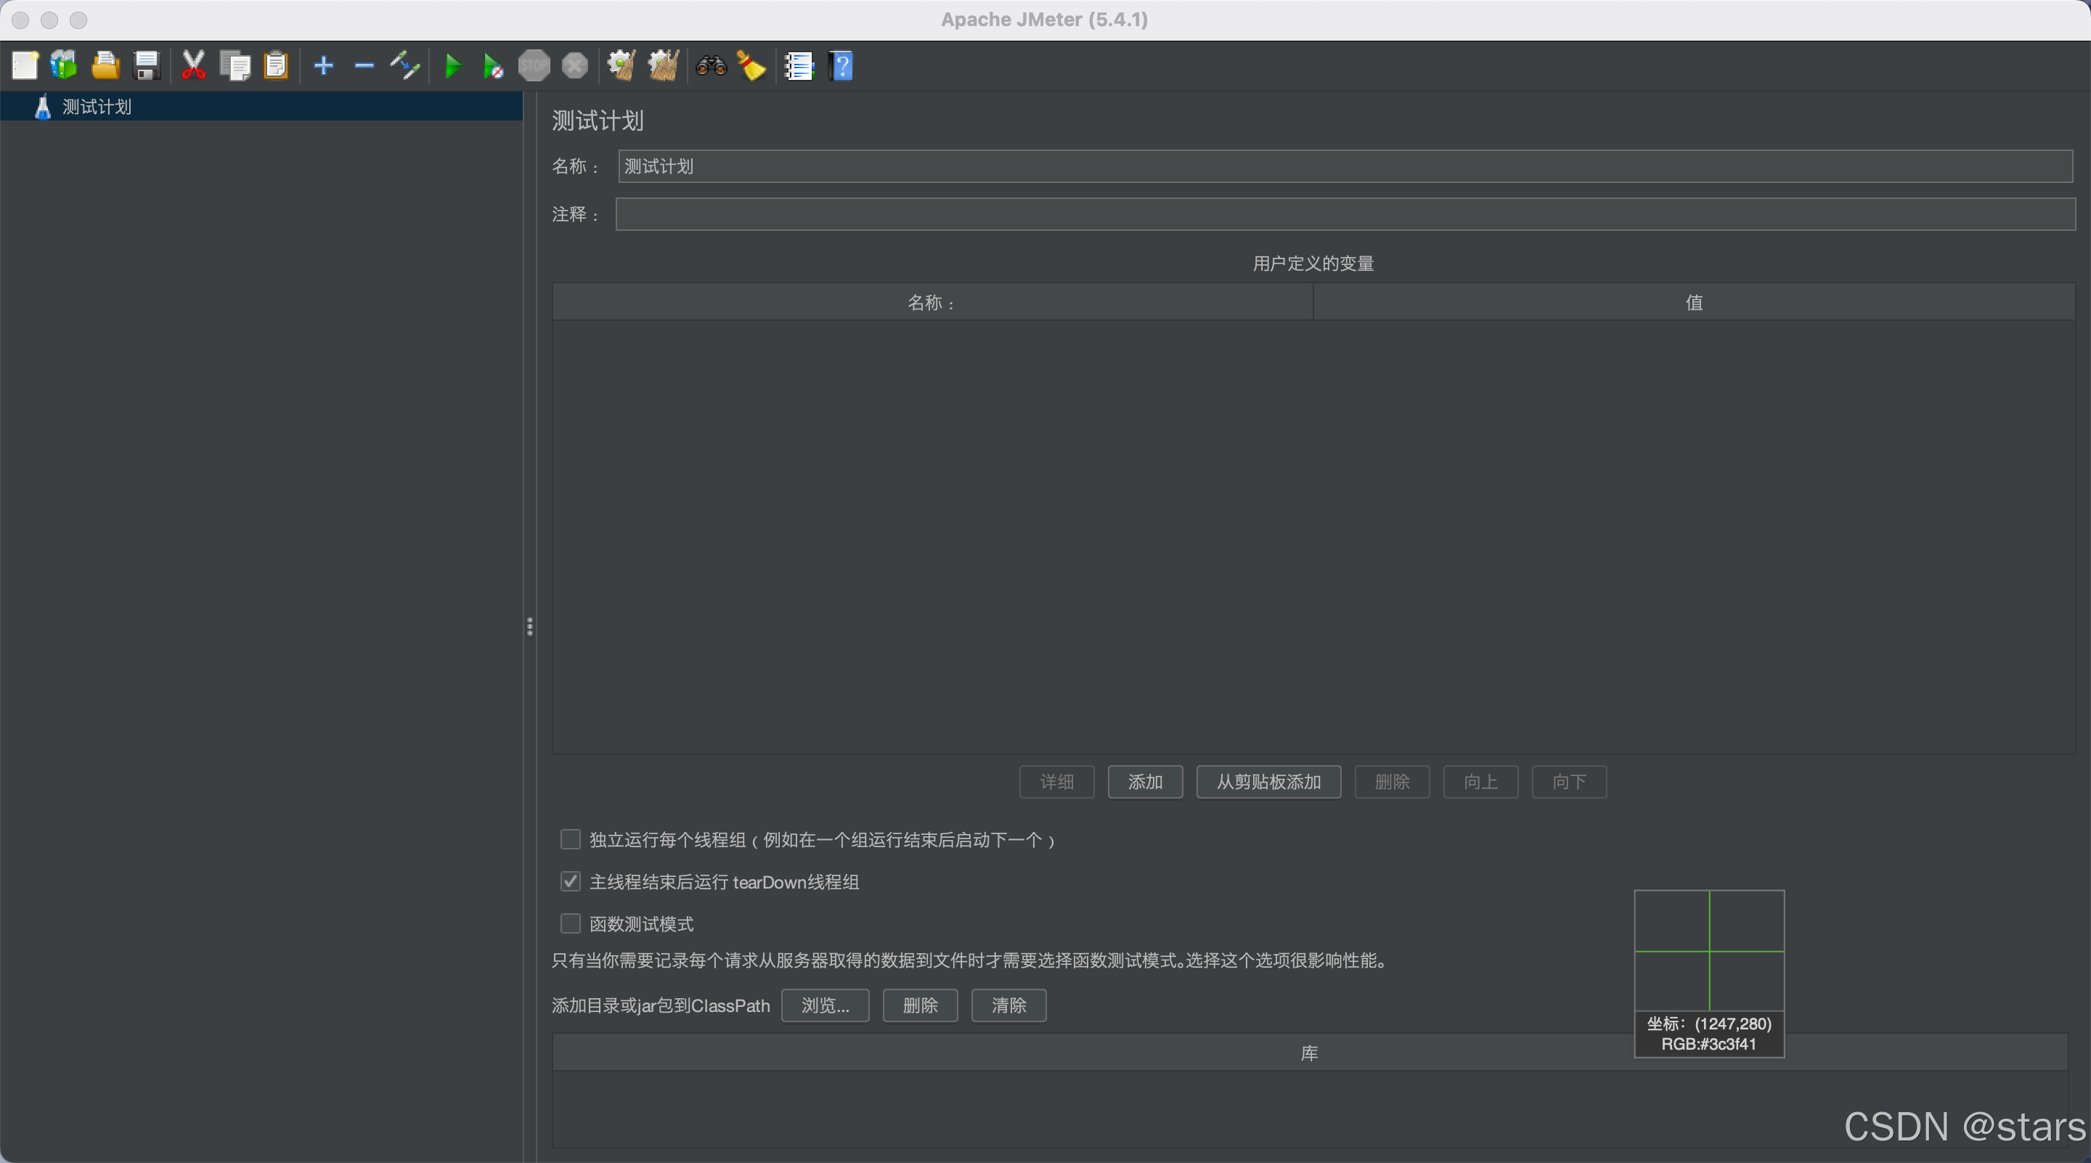Click 浏览... to add a ClassPath jar
This screenshot has width=2091, height=1163.
(x=826, y=1005)
